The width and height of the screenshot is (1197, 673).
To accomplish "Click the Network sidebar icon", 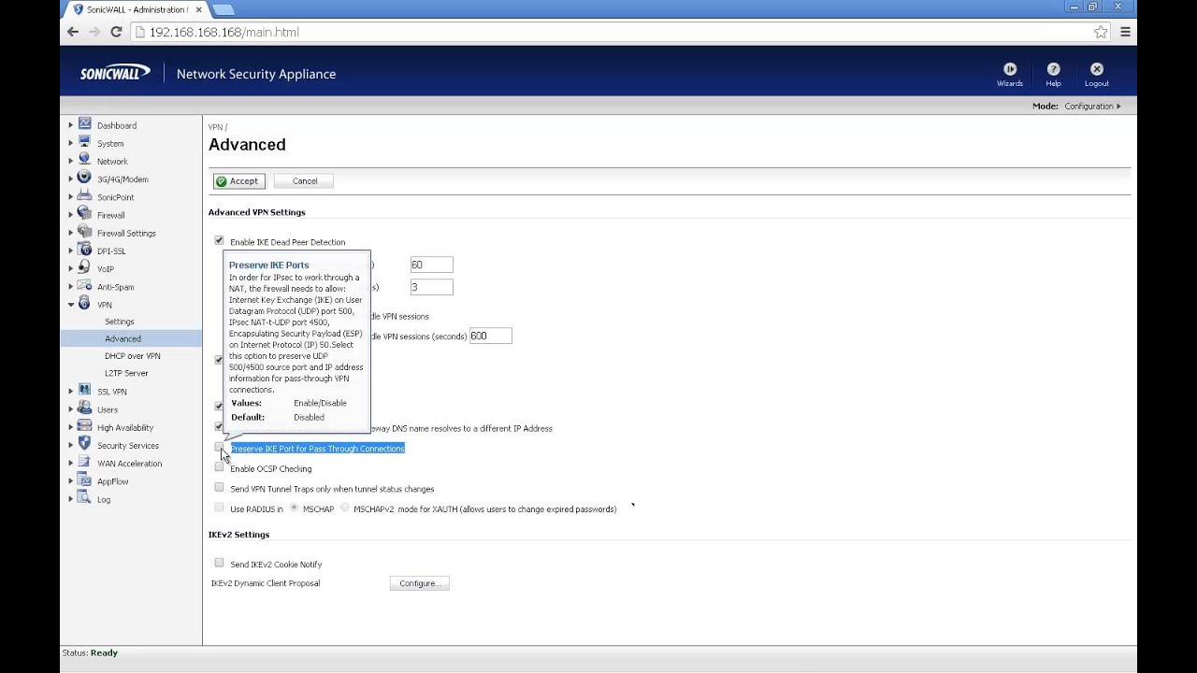I will pos(85,160).
